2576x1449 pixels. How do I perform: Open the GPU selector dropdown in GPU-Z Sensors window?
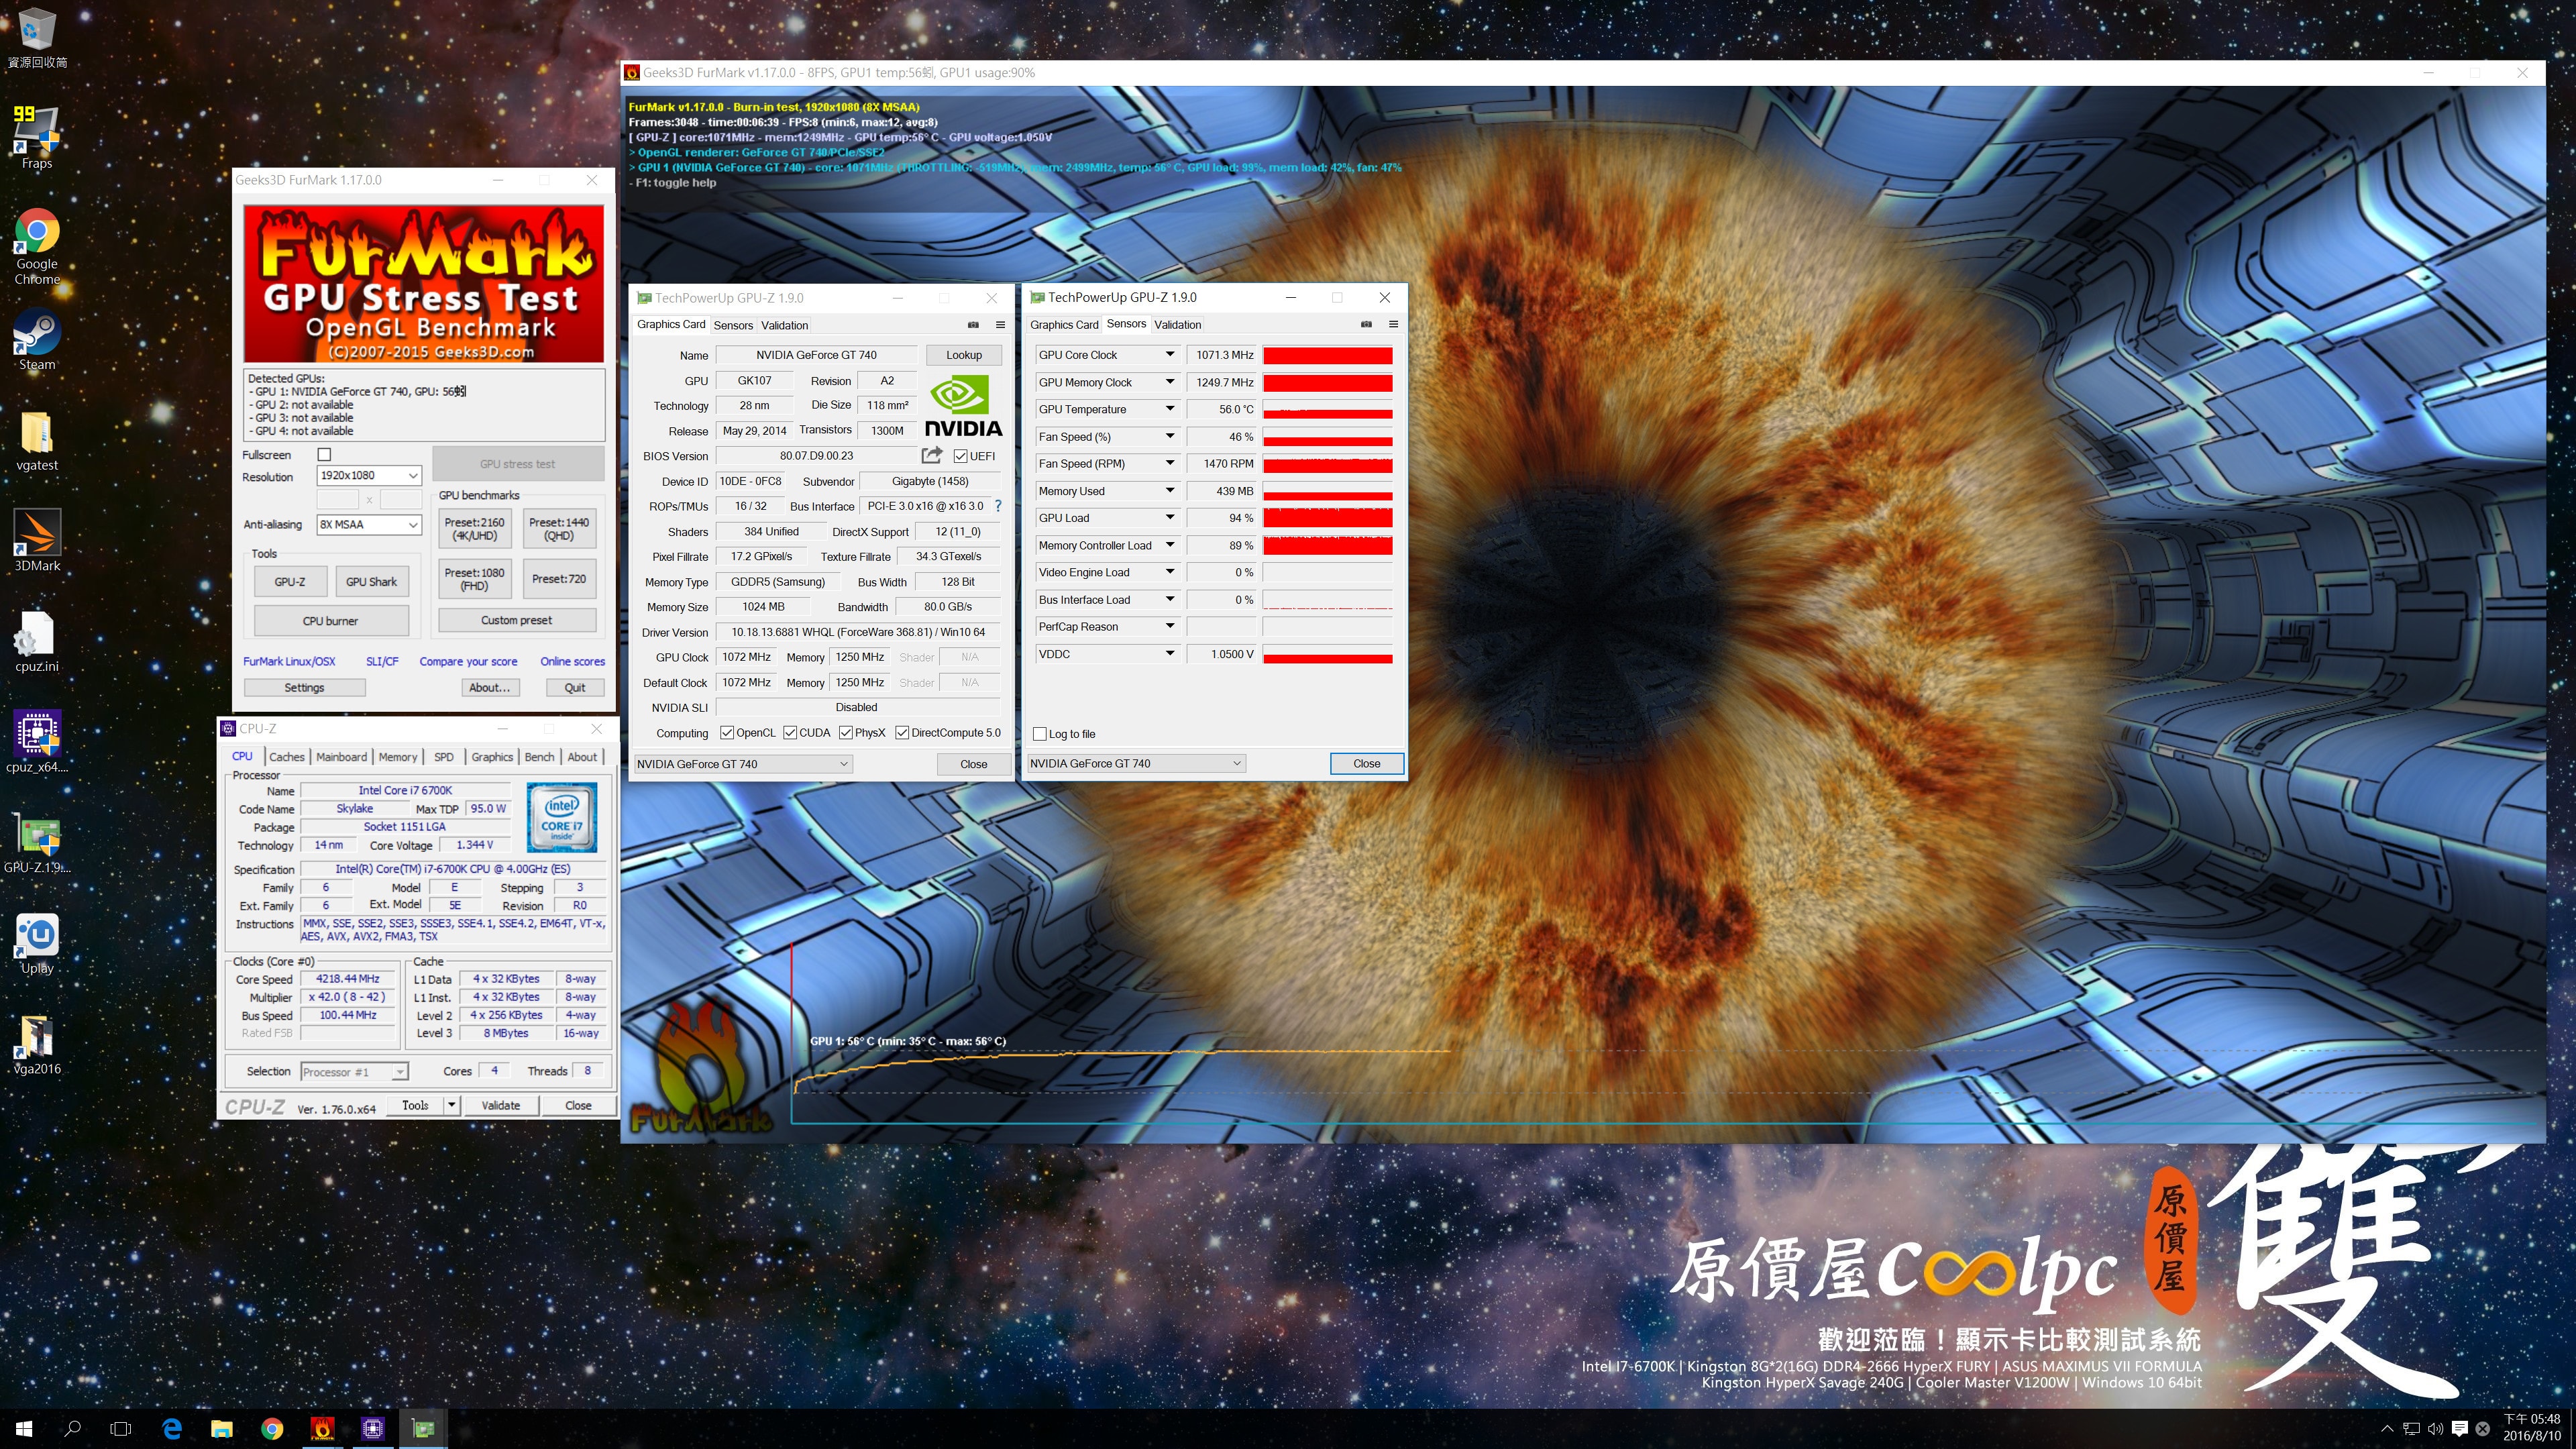(1136, 763)
